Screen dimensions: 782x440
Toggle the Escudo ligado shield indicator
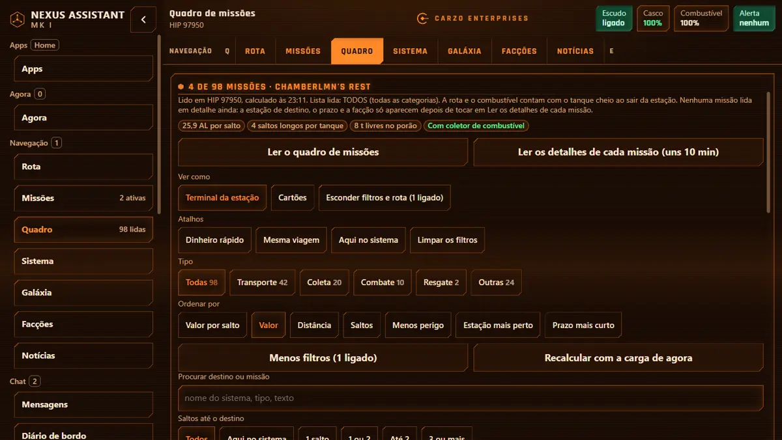point(614,18)
